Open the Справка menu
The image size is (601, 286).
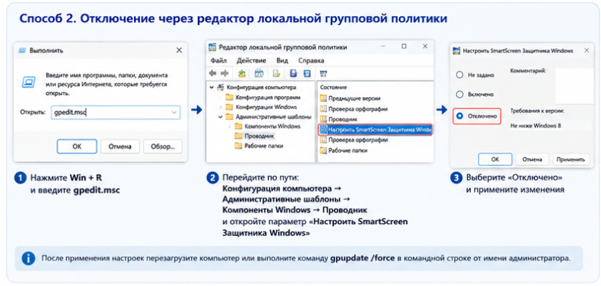(x=311, y=60)
